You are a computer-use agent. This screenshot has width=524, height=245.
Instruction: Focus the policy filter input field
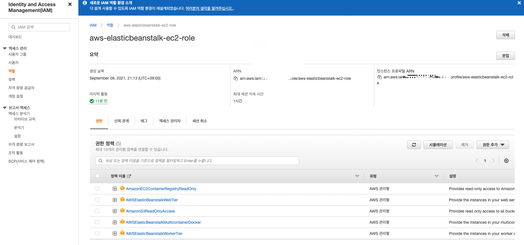[197, 161]
